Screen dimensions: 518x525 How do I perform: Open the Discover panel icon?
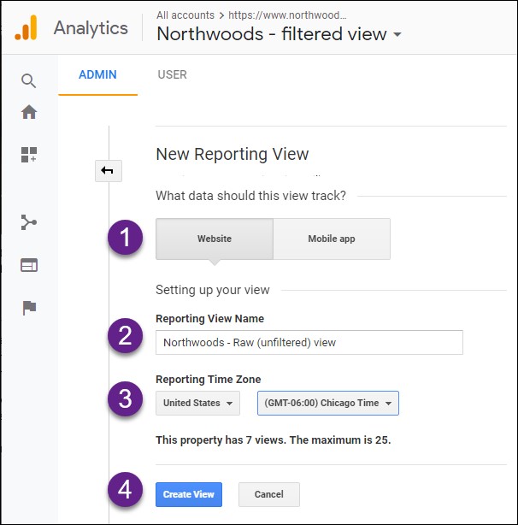(29, 265)
